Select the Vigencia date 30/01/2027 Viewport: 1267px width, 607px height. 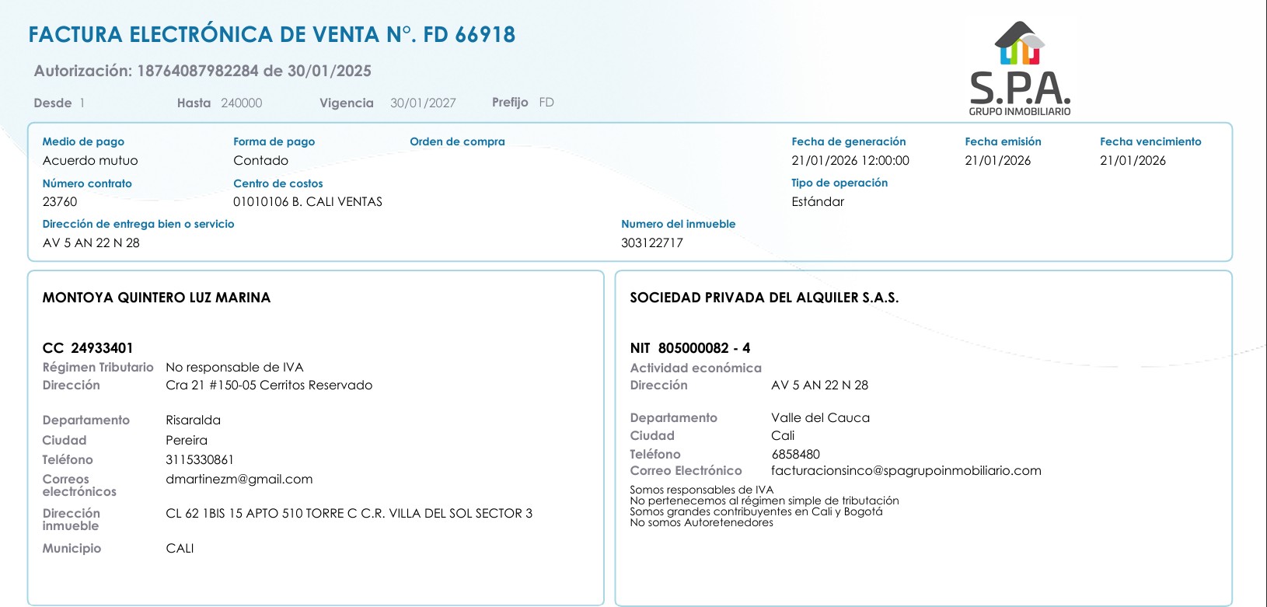click(423, 103)
